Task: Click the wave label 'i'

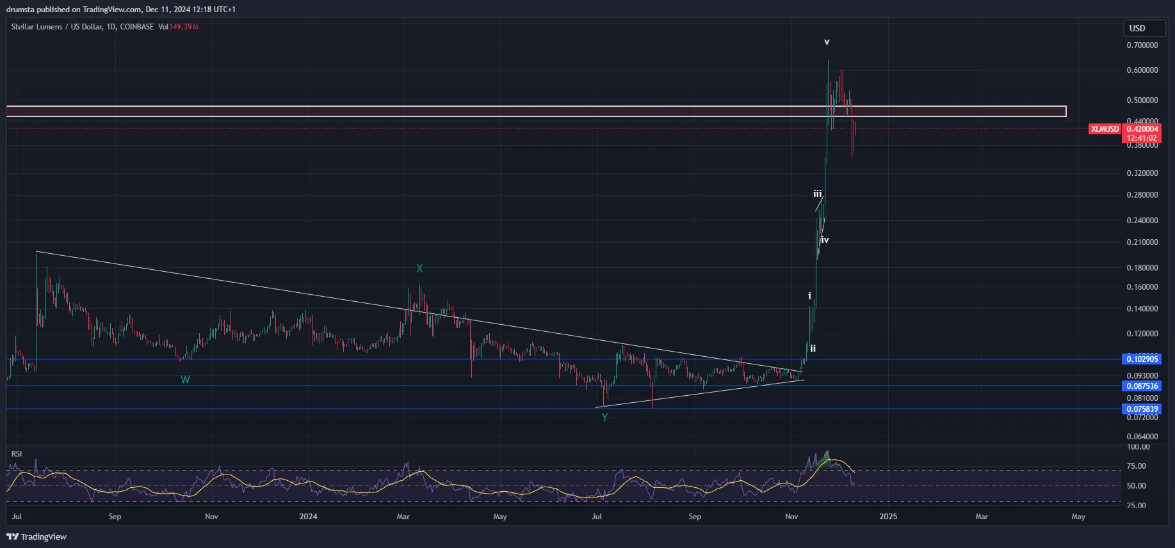Action: tap(809, 296)
